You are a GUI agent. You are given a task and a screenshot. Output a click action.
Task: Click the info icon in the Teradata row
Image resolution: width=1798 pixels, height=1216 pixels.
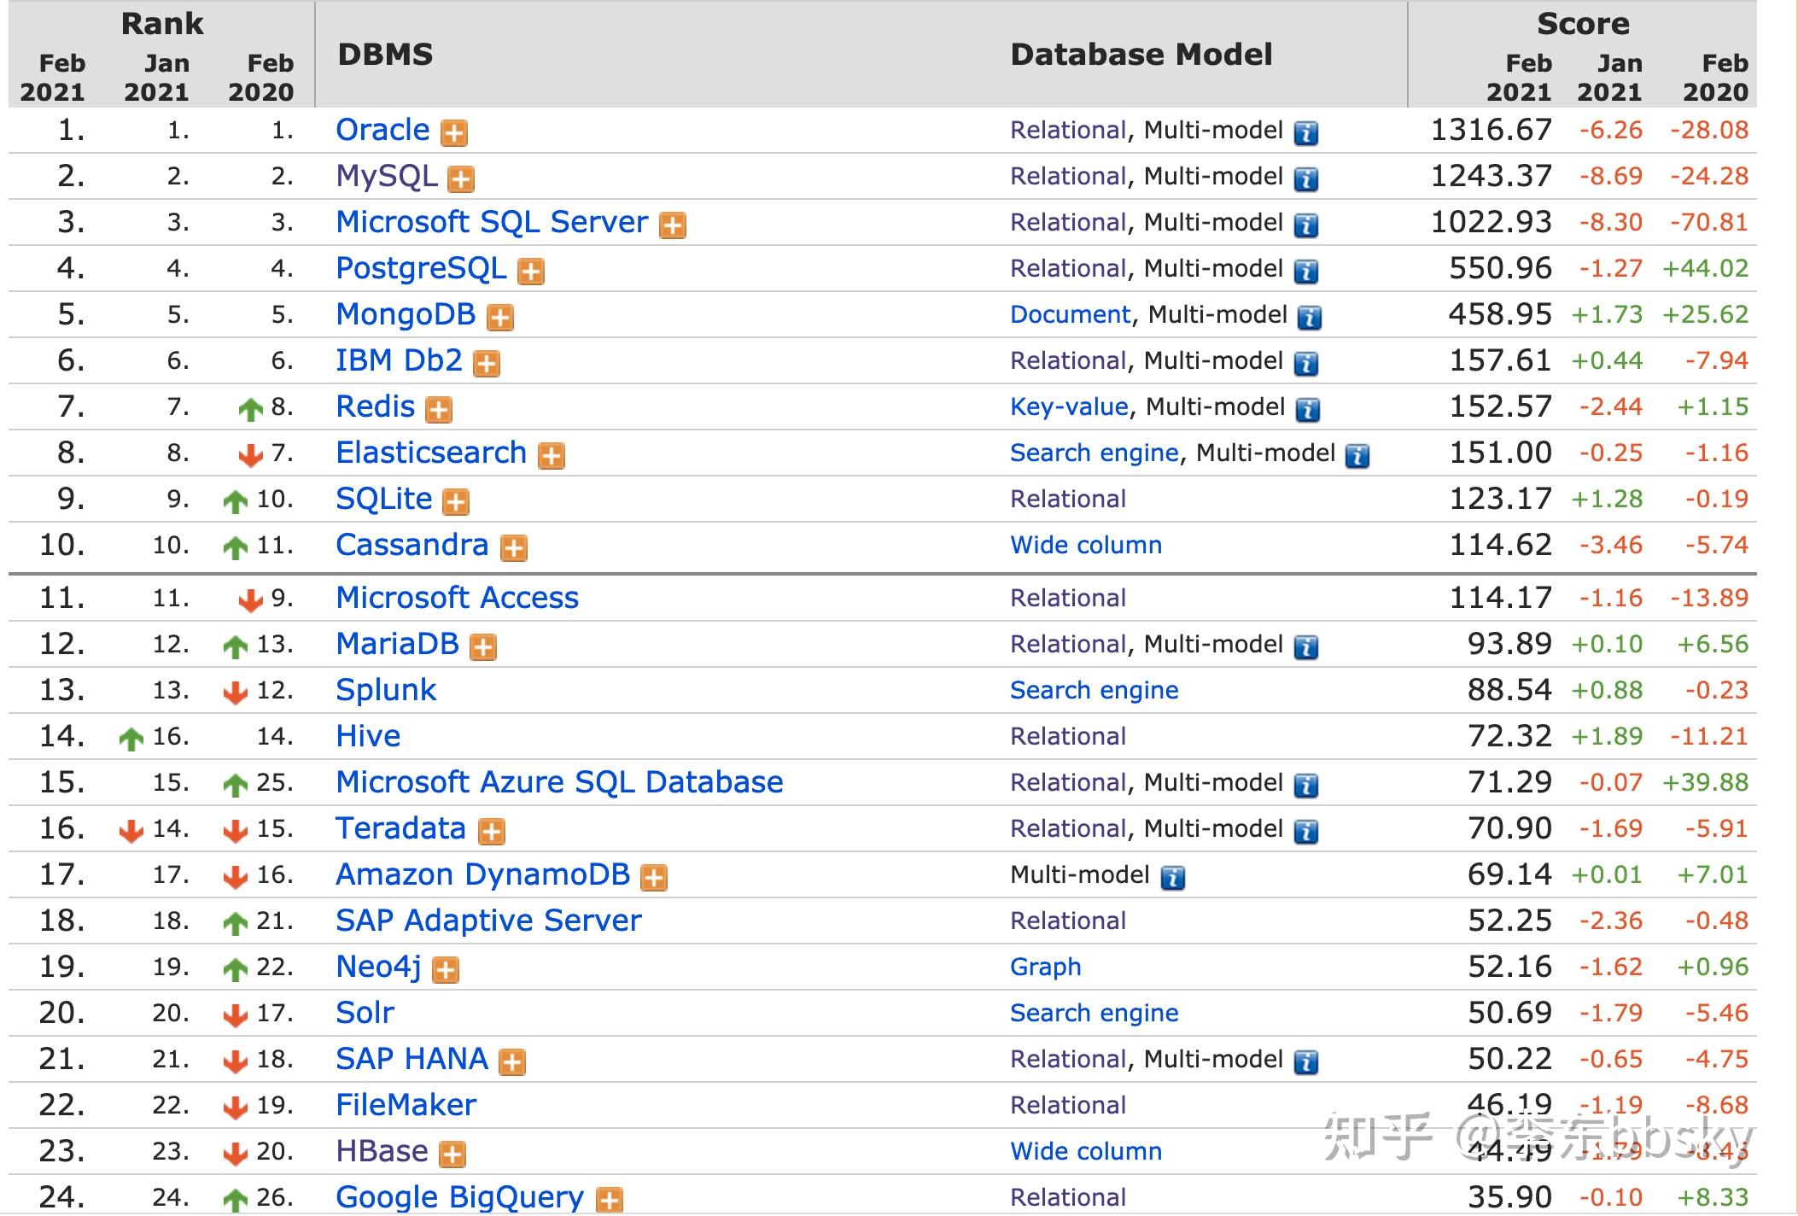1306,832
